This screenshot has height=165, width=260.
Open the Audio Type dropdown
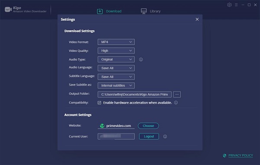coord(116,60)
